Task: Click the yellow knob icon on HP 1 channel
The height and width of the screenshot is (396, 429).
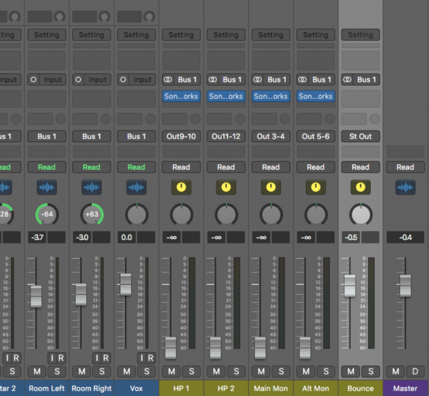Action: tap(181, 187)
